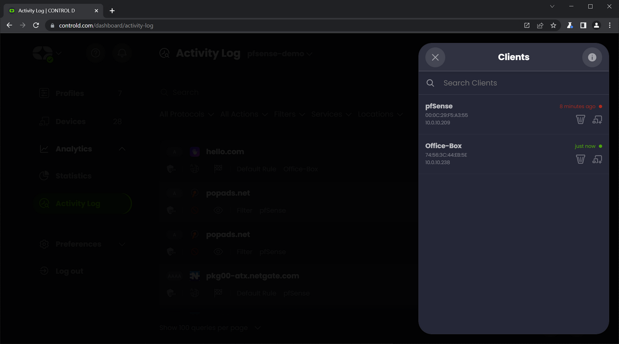
Task: Delete the pfSense client via trash icon
Action: tap(580, 119)
